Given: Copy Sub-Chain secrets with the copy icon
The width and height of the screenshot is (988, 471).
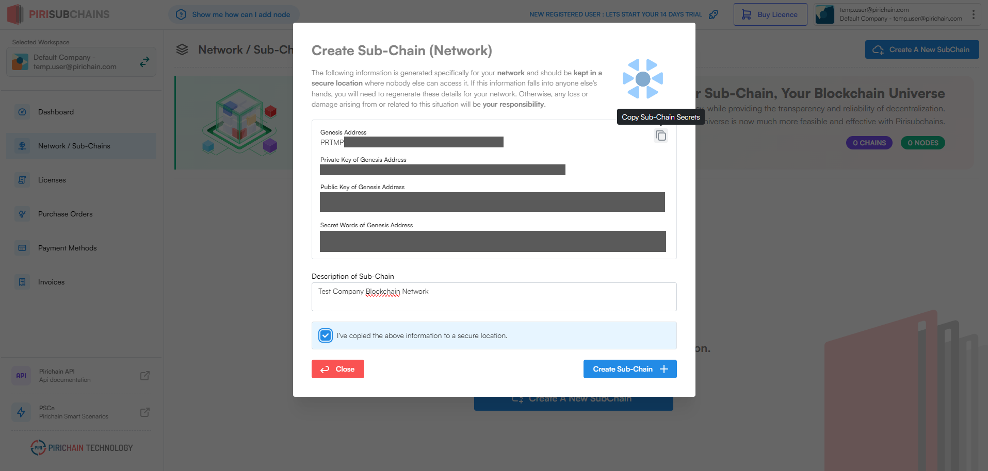Looking at the screenshot, I should tap(661, 136).
